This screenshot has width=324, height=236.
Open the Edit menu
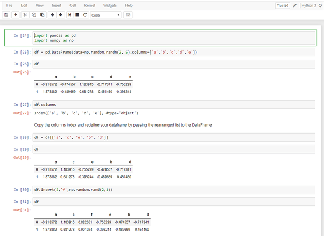[24, 5]
